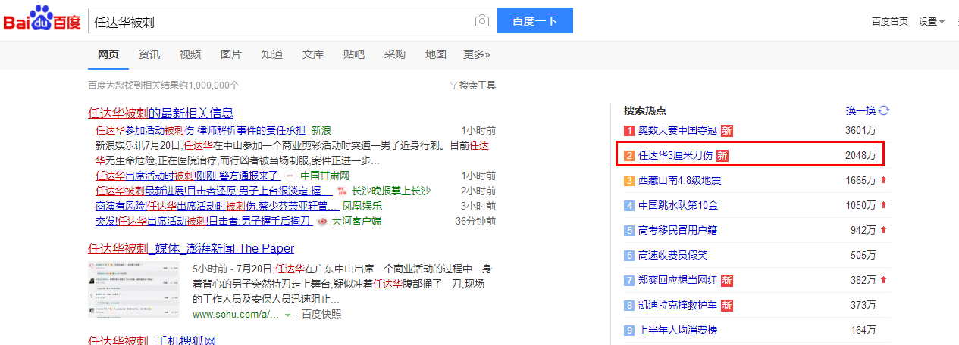
Task: Click the camera image search icon
Action: tap(481, 21)
